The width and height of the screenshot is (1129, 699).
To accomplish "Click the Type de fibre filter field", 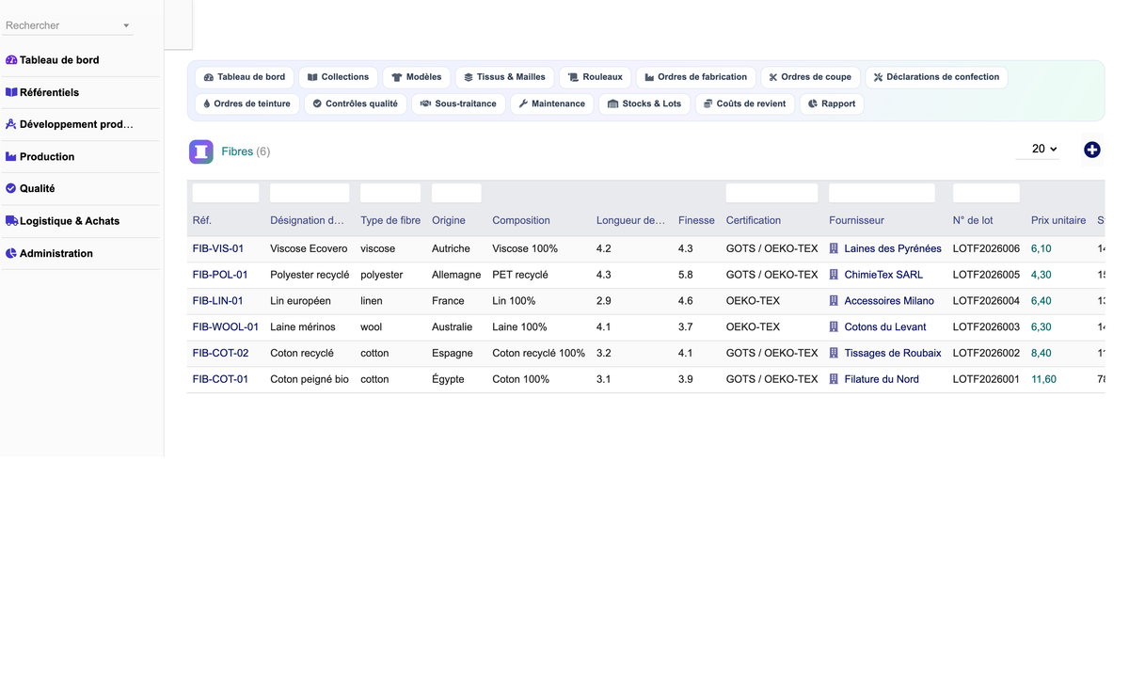I will coord(390,193).
